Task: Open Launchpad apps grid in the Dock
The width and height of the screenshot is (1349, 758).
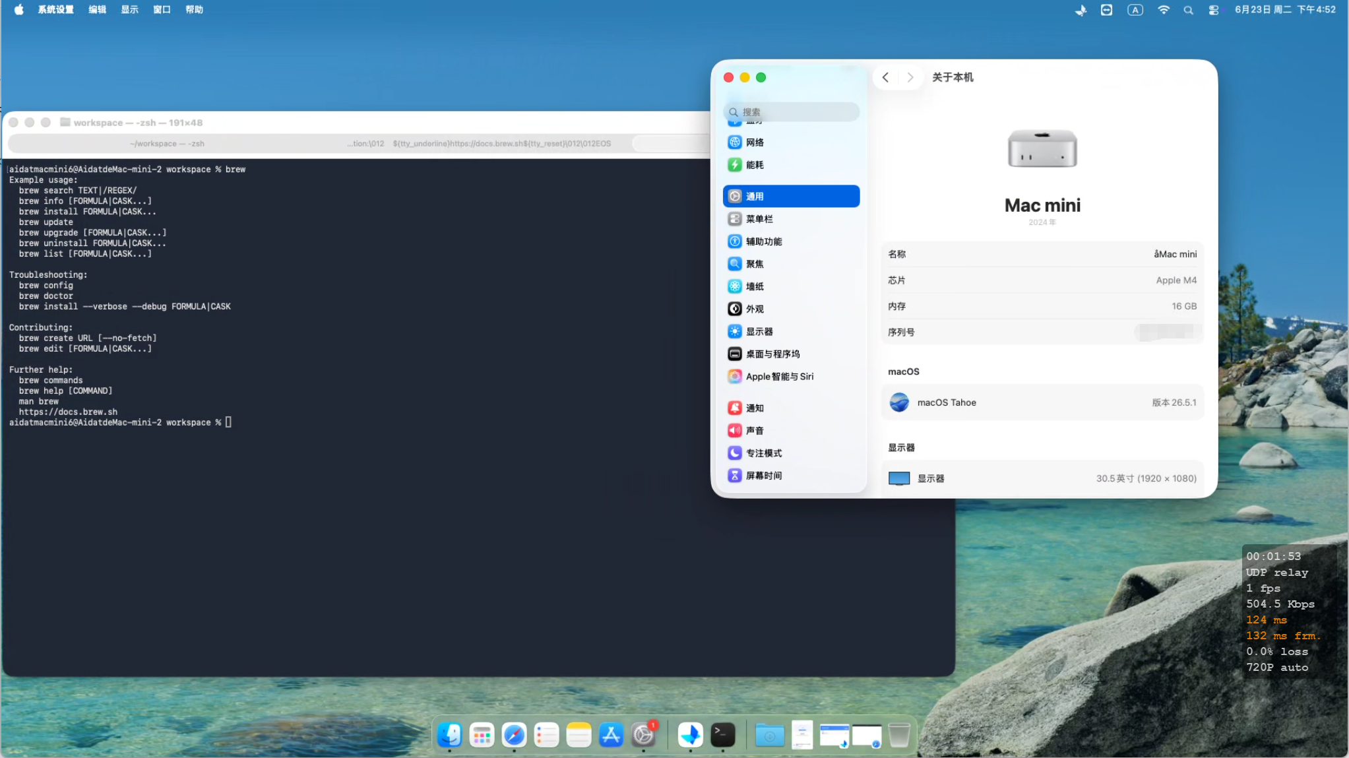Action: (482, 734)
